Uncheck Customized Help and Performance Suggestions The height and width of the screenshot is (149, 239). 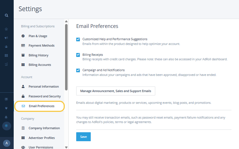pos(78,39)
